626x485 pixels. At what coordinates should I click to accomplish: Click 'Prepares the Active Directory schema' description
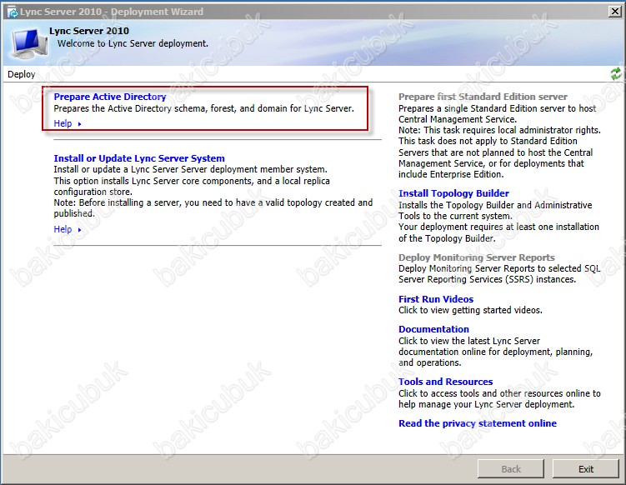coord(203,108)
